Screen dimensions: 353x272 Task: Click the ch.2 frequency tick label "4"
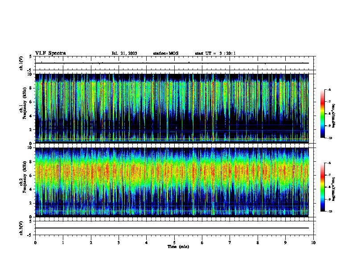(31, 189)
